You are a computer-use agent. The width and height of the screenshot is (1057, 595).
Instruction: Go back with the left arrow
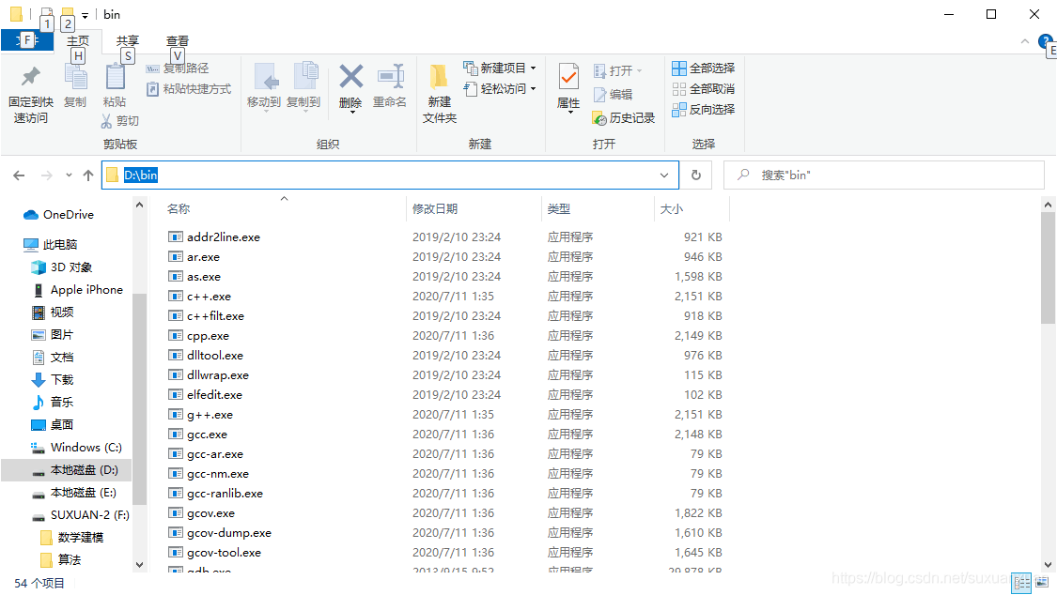pyautogui.click(x=19, y=175)
